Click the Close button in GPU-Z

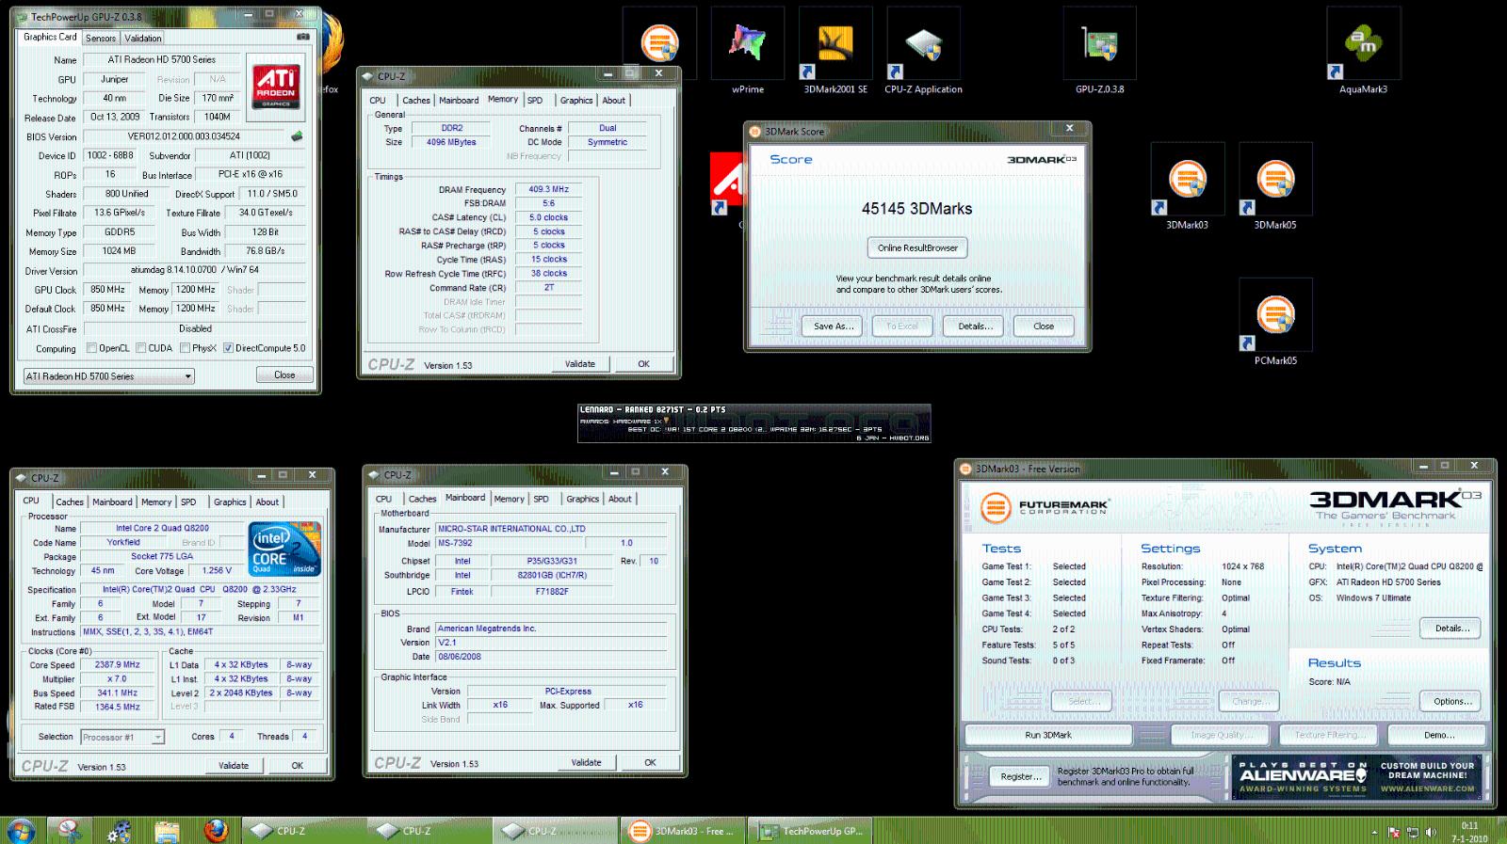[x=284, y=374]
